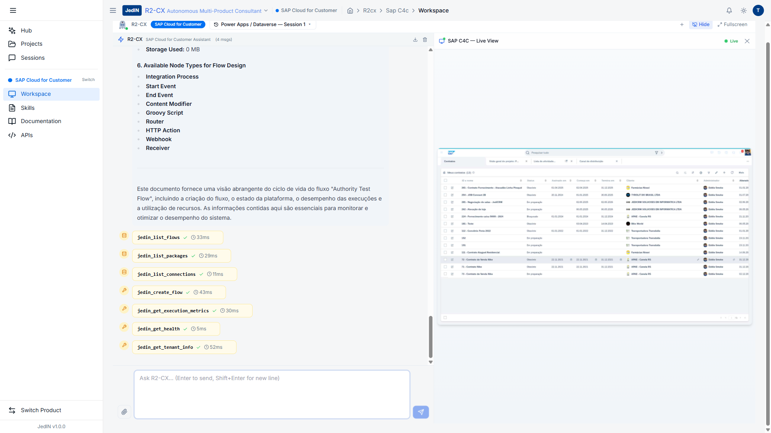Image resolution: width=771 pixels, height=433 pixels.
Task: Open the session selector dropdown
Action: click(x=263, y=24)
